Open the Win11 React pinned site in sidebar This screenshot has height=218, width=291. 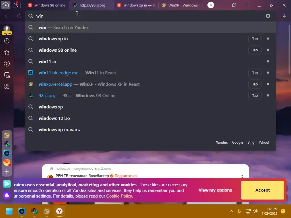[x=7, y=153]
